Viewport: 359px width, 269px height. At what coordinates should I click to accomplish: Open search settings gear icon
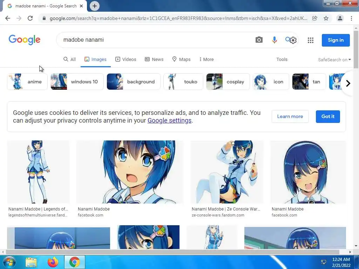293,40
